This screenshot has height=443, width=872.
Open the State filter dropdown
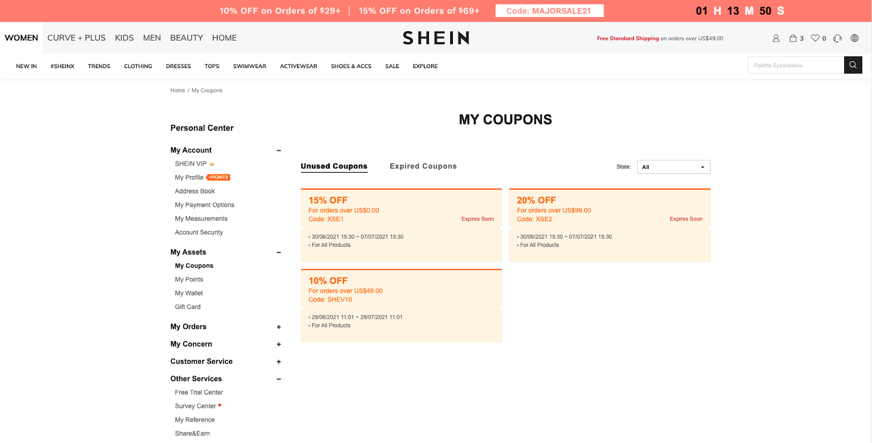point(674,167)
